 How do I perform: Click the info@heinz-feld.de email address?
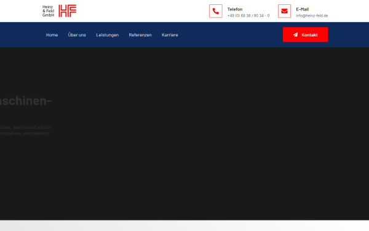[x=312, y=16]
